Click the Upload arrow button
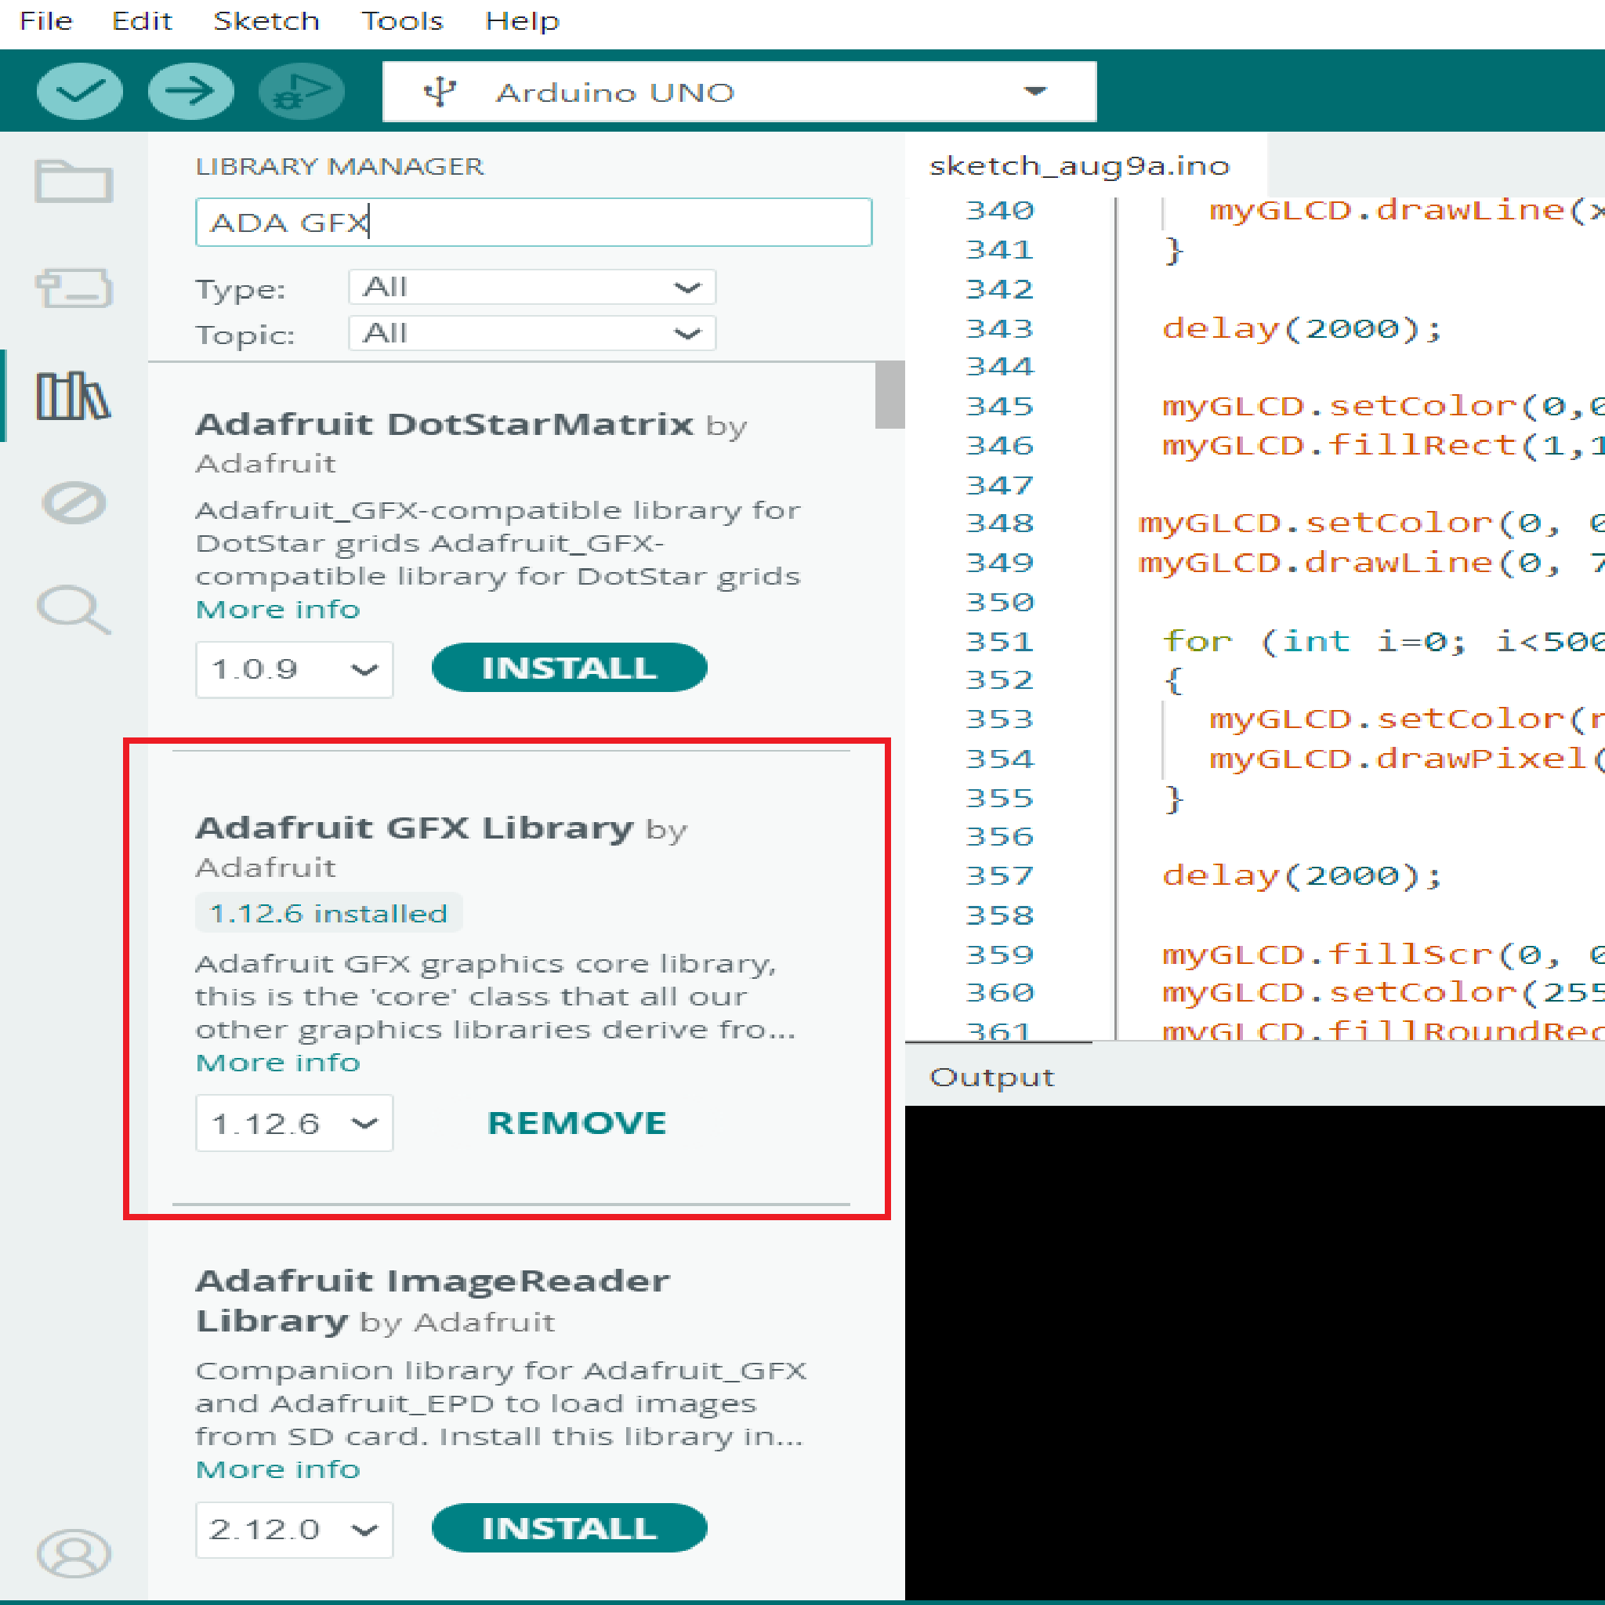This screenshot has height=1605, width=1605. click(191, 92)
